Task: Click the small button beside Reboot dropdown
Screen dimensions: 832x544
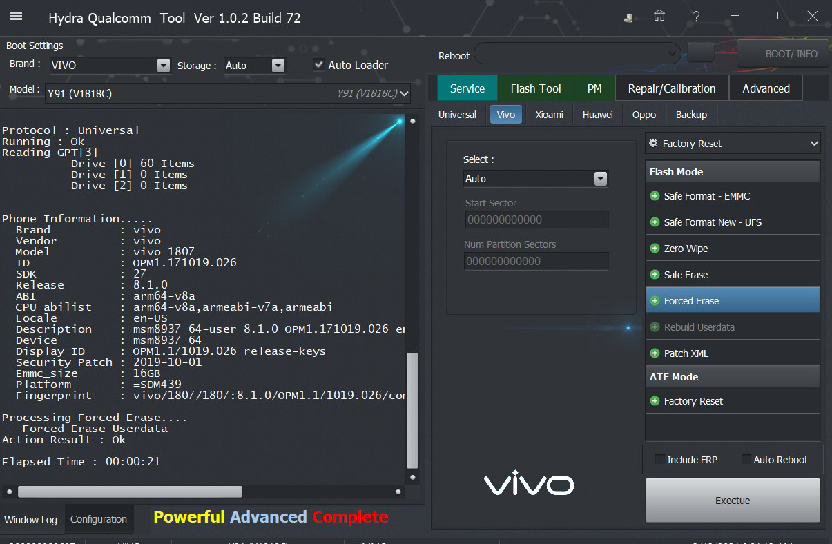Action: (x=701, y=52)
